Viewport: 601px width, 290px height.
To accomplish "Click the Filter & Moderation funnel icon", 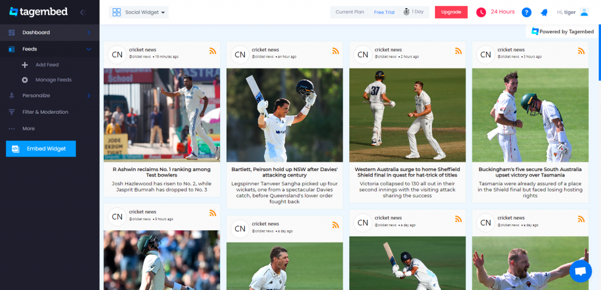I will point(12,112).
